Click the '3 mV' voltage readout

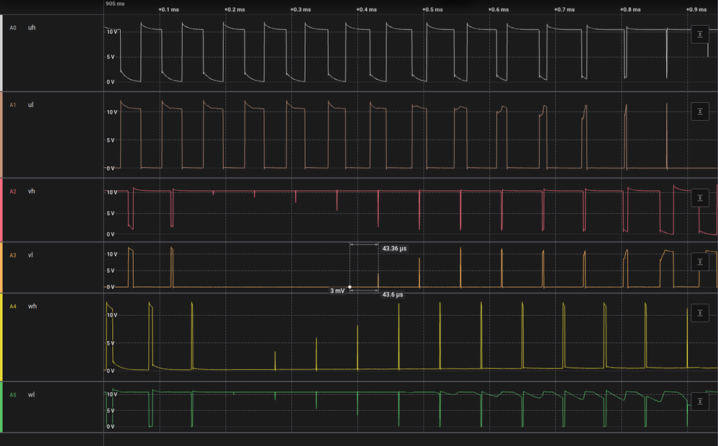point(337,291)
